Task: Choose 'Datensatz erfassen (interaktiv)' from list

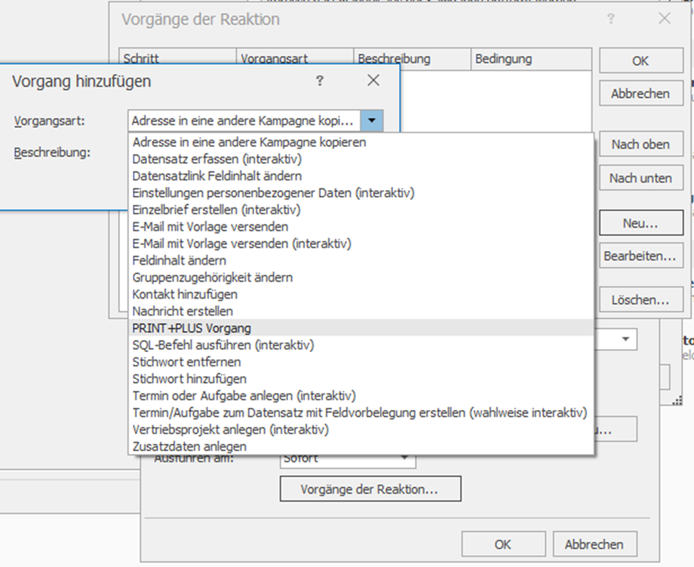Action: point(216,159)
